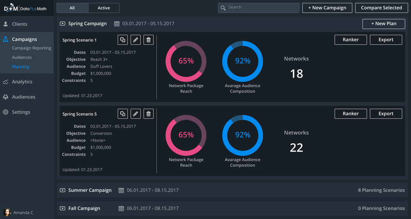Click the Summer Campaign calendar icon

click(121, 190)
